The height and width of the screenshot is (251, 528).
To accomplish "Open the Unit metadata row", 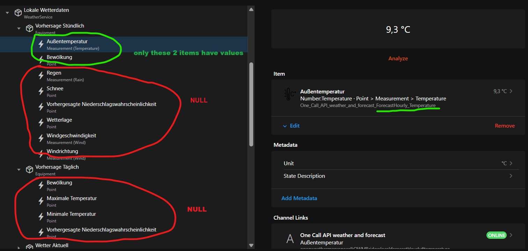I will [x=398, y=163].
